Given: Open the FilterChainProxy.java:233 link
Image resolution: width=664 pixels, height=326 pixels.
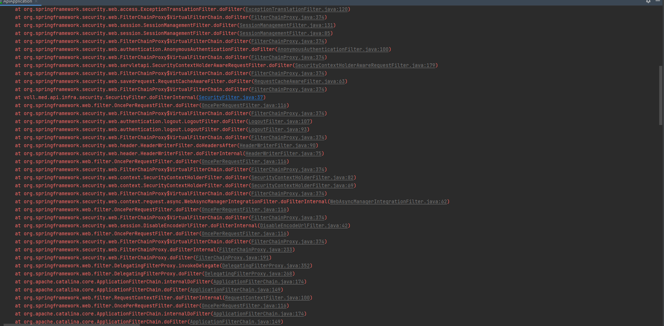Looking at the screenshot, I should (256, 250).
